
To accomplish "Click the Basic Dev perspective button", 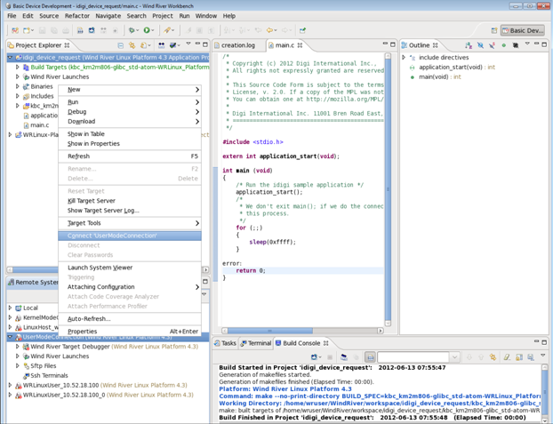I will (523, 30).
